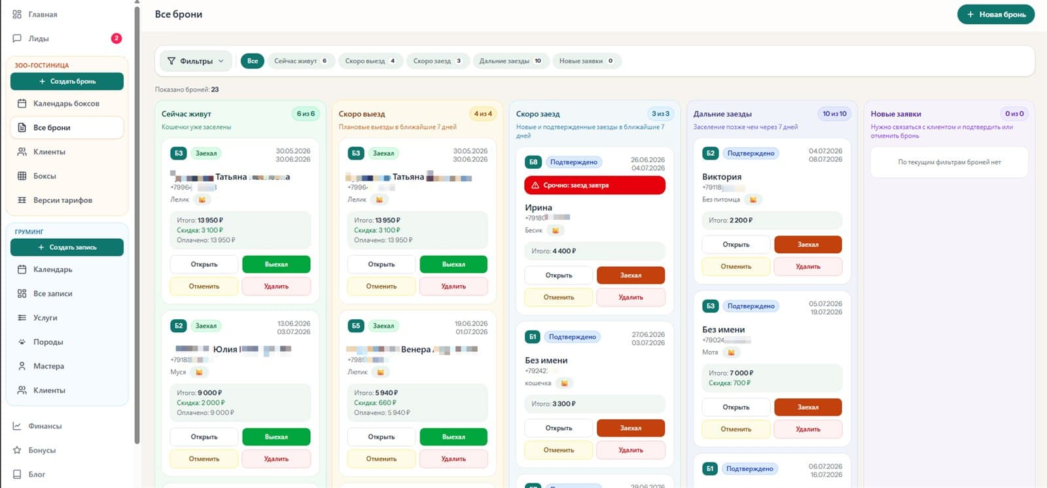Click the cat icon next to Без питомца
This screenshot has height=488, width=1047.
click(753, 200)
